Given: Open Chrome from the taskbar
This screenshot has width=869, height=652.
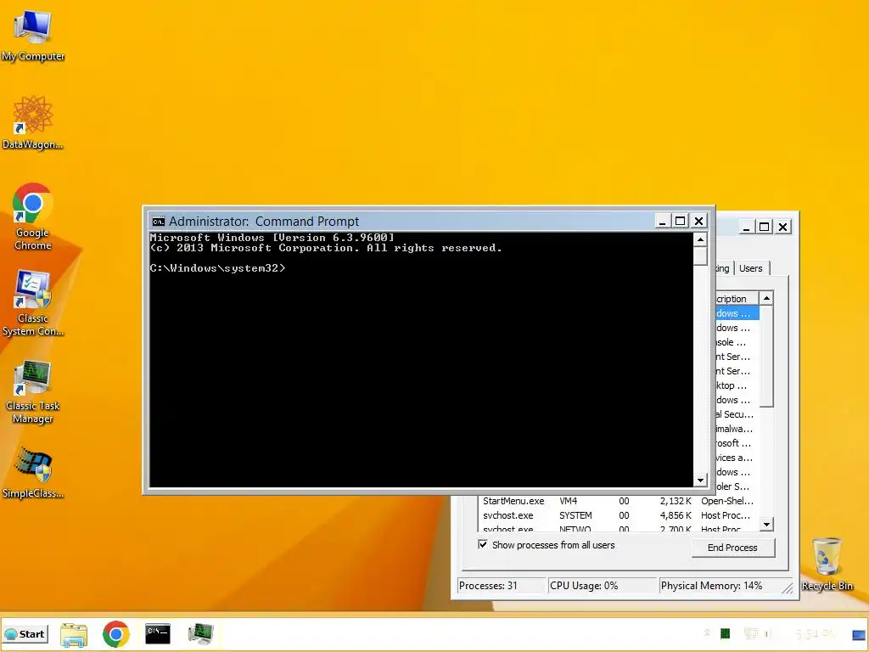Looking at the screenshot, I should click(115, 633).
